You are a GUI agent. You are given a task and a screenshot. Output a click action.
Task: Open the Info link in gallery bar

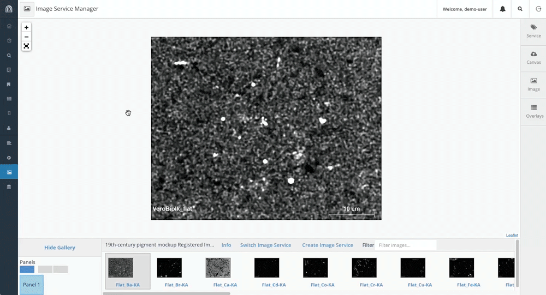226,245
